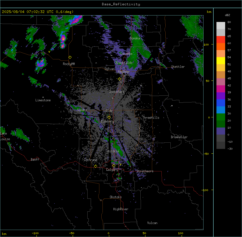The height and width of the screenshot is (237, 242).
Task: Click the dBZ legend heading
Action: tap(227, 15)
